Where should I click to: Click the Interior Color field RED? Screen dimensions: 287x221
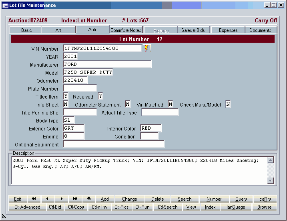point(151,128)
